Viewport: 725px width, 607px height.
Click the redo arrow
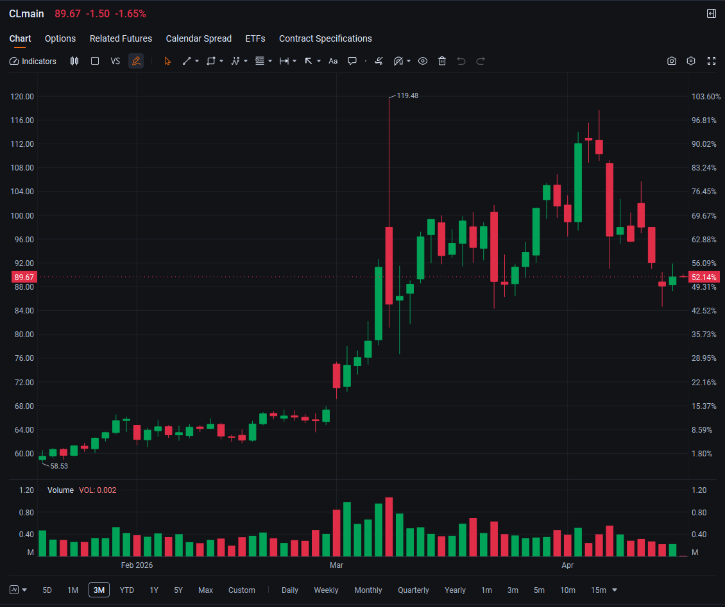pos(481,61)
